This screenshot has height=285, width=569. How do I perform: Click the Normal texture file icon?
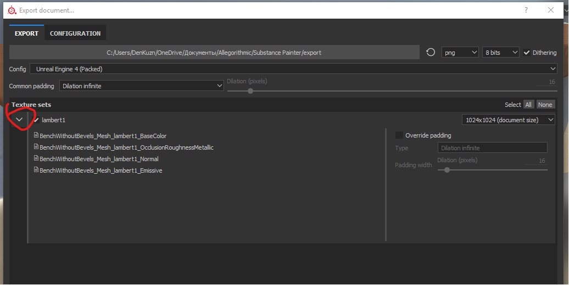coord(36,158)
